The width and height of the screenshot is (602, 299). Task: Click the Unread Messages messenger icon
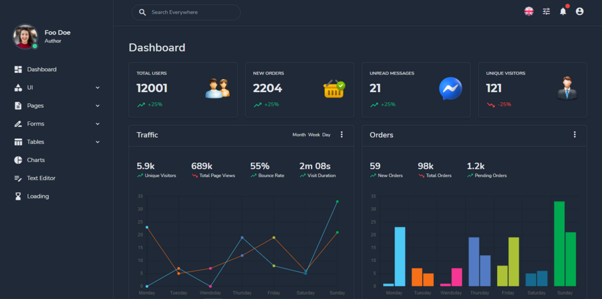coord(450,89)
